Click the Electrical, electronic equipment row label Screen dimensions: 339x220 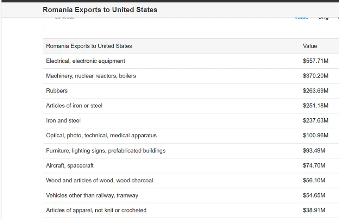(86, 61)
